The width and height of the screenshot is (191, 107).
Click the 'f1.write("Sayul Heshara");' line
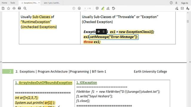(95, 96)
